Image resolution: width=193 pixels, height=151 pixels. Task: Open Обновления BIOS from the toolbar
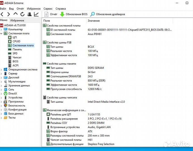click(74, 14)
